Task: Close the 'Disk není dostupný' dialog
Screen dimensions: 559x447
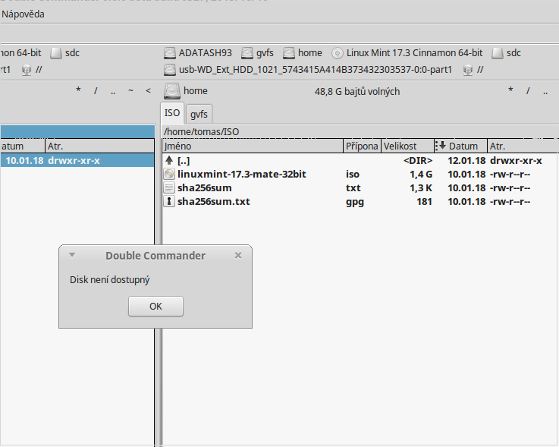Action: pyautogui.click(x=155, y=307)
